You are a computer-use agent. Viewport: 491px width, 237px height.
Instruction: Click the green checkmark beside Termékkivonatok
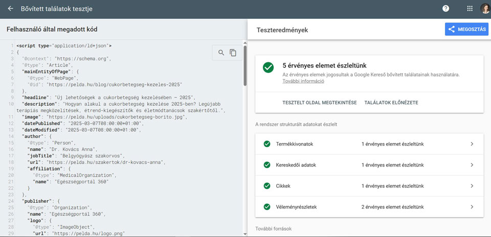[x=267, y=144]
